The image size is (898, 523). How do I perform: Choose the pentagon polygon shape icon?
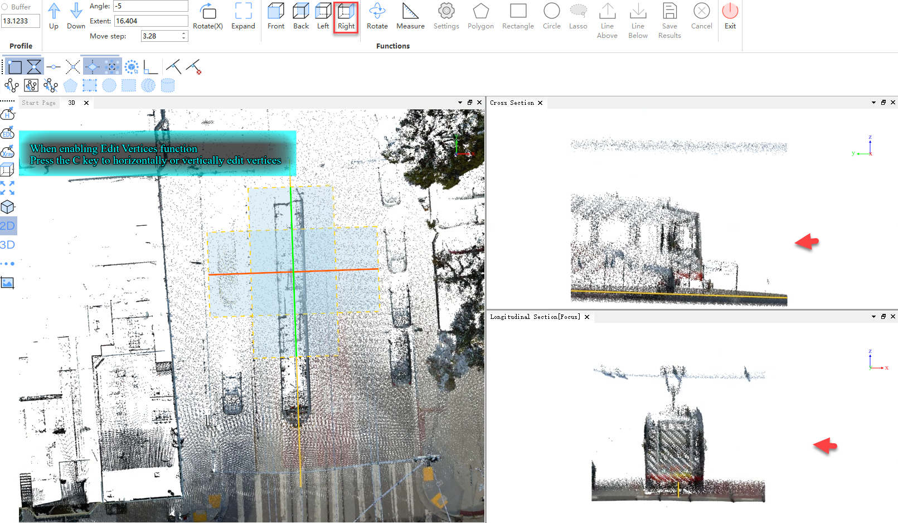coord(70,85)
